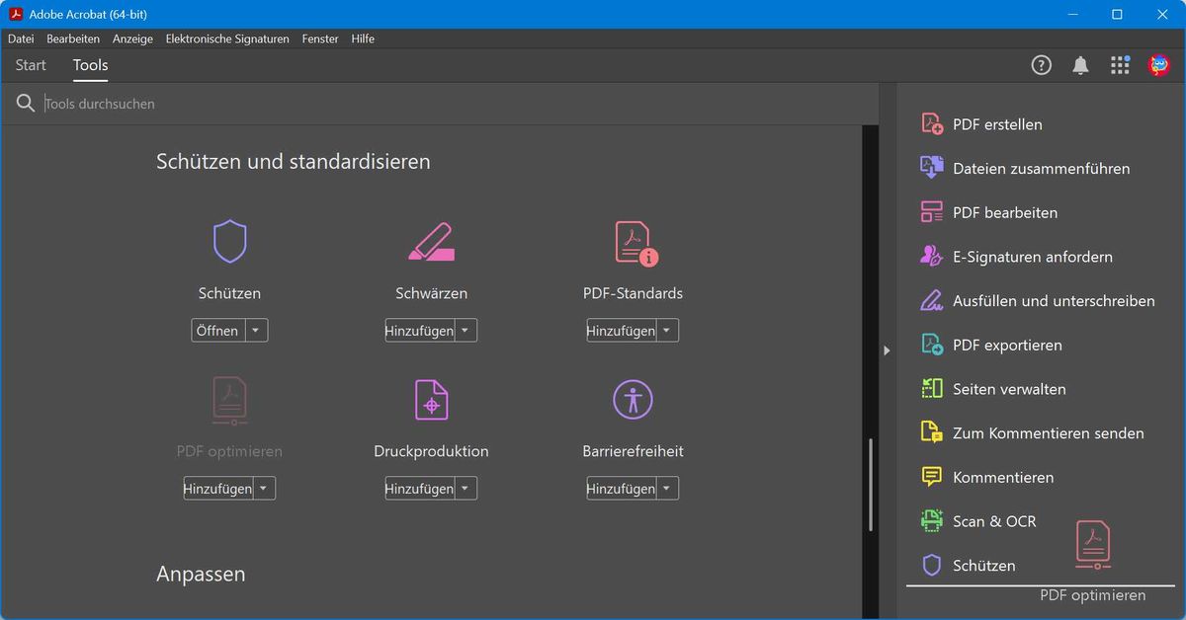
Task: Open the Datei menu
Action: [x=21, y=39]
